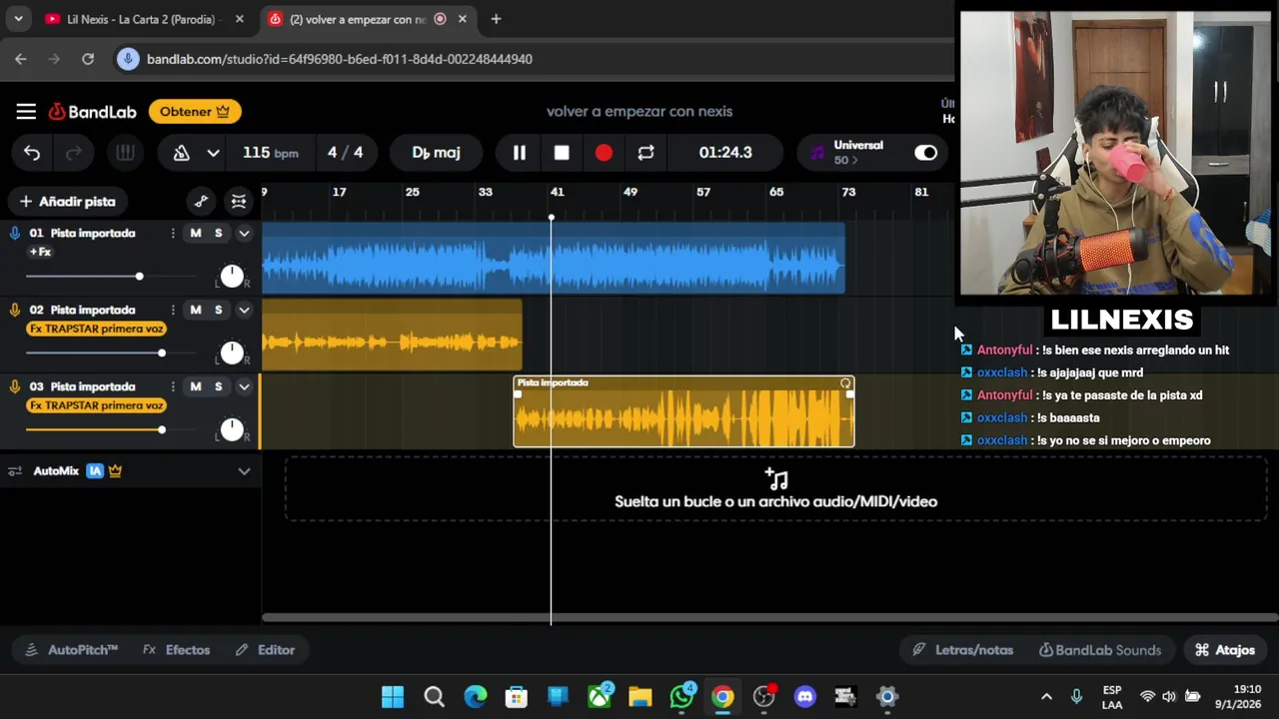
Task: Mute track 02 Pista importada
Action: (x=196, y=310)
